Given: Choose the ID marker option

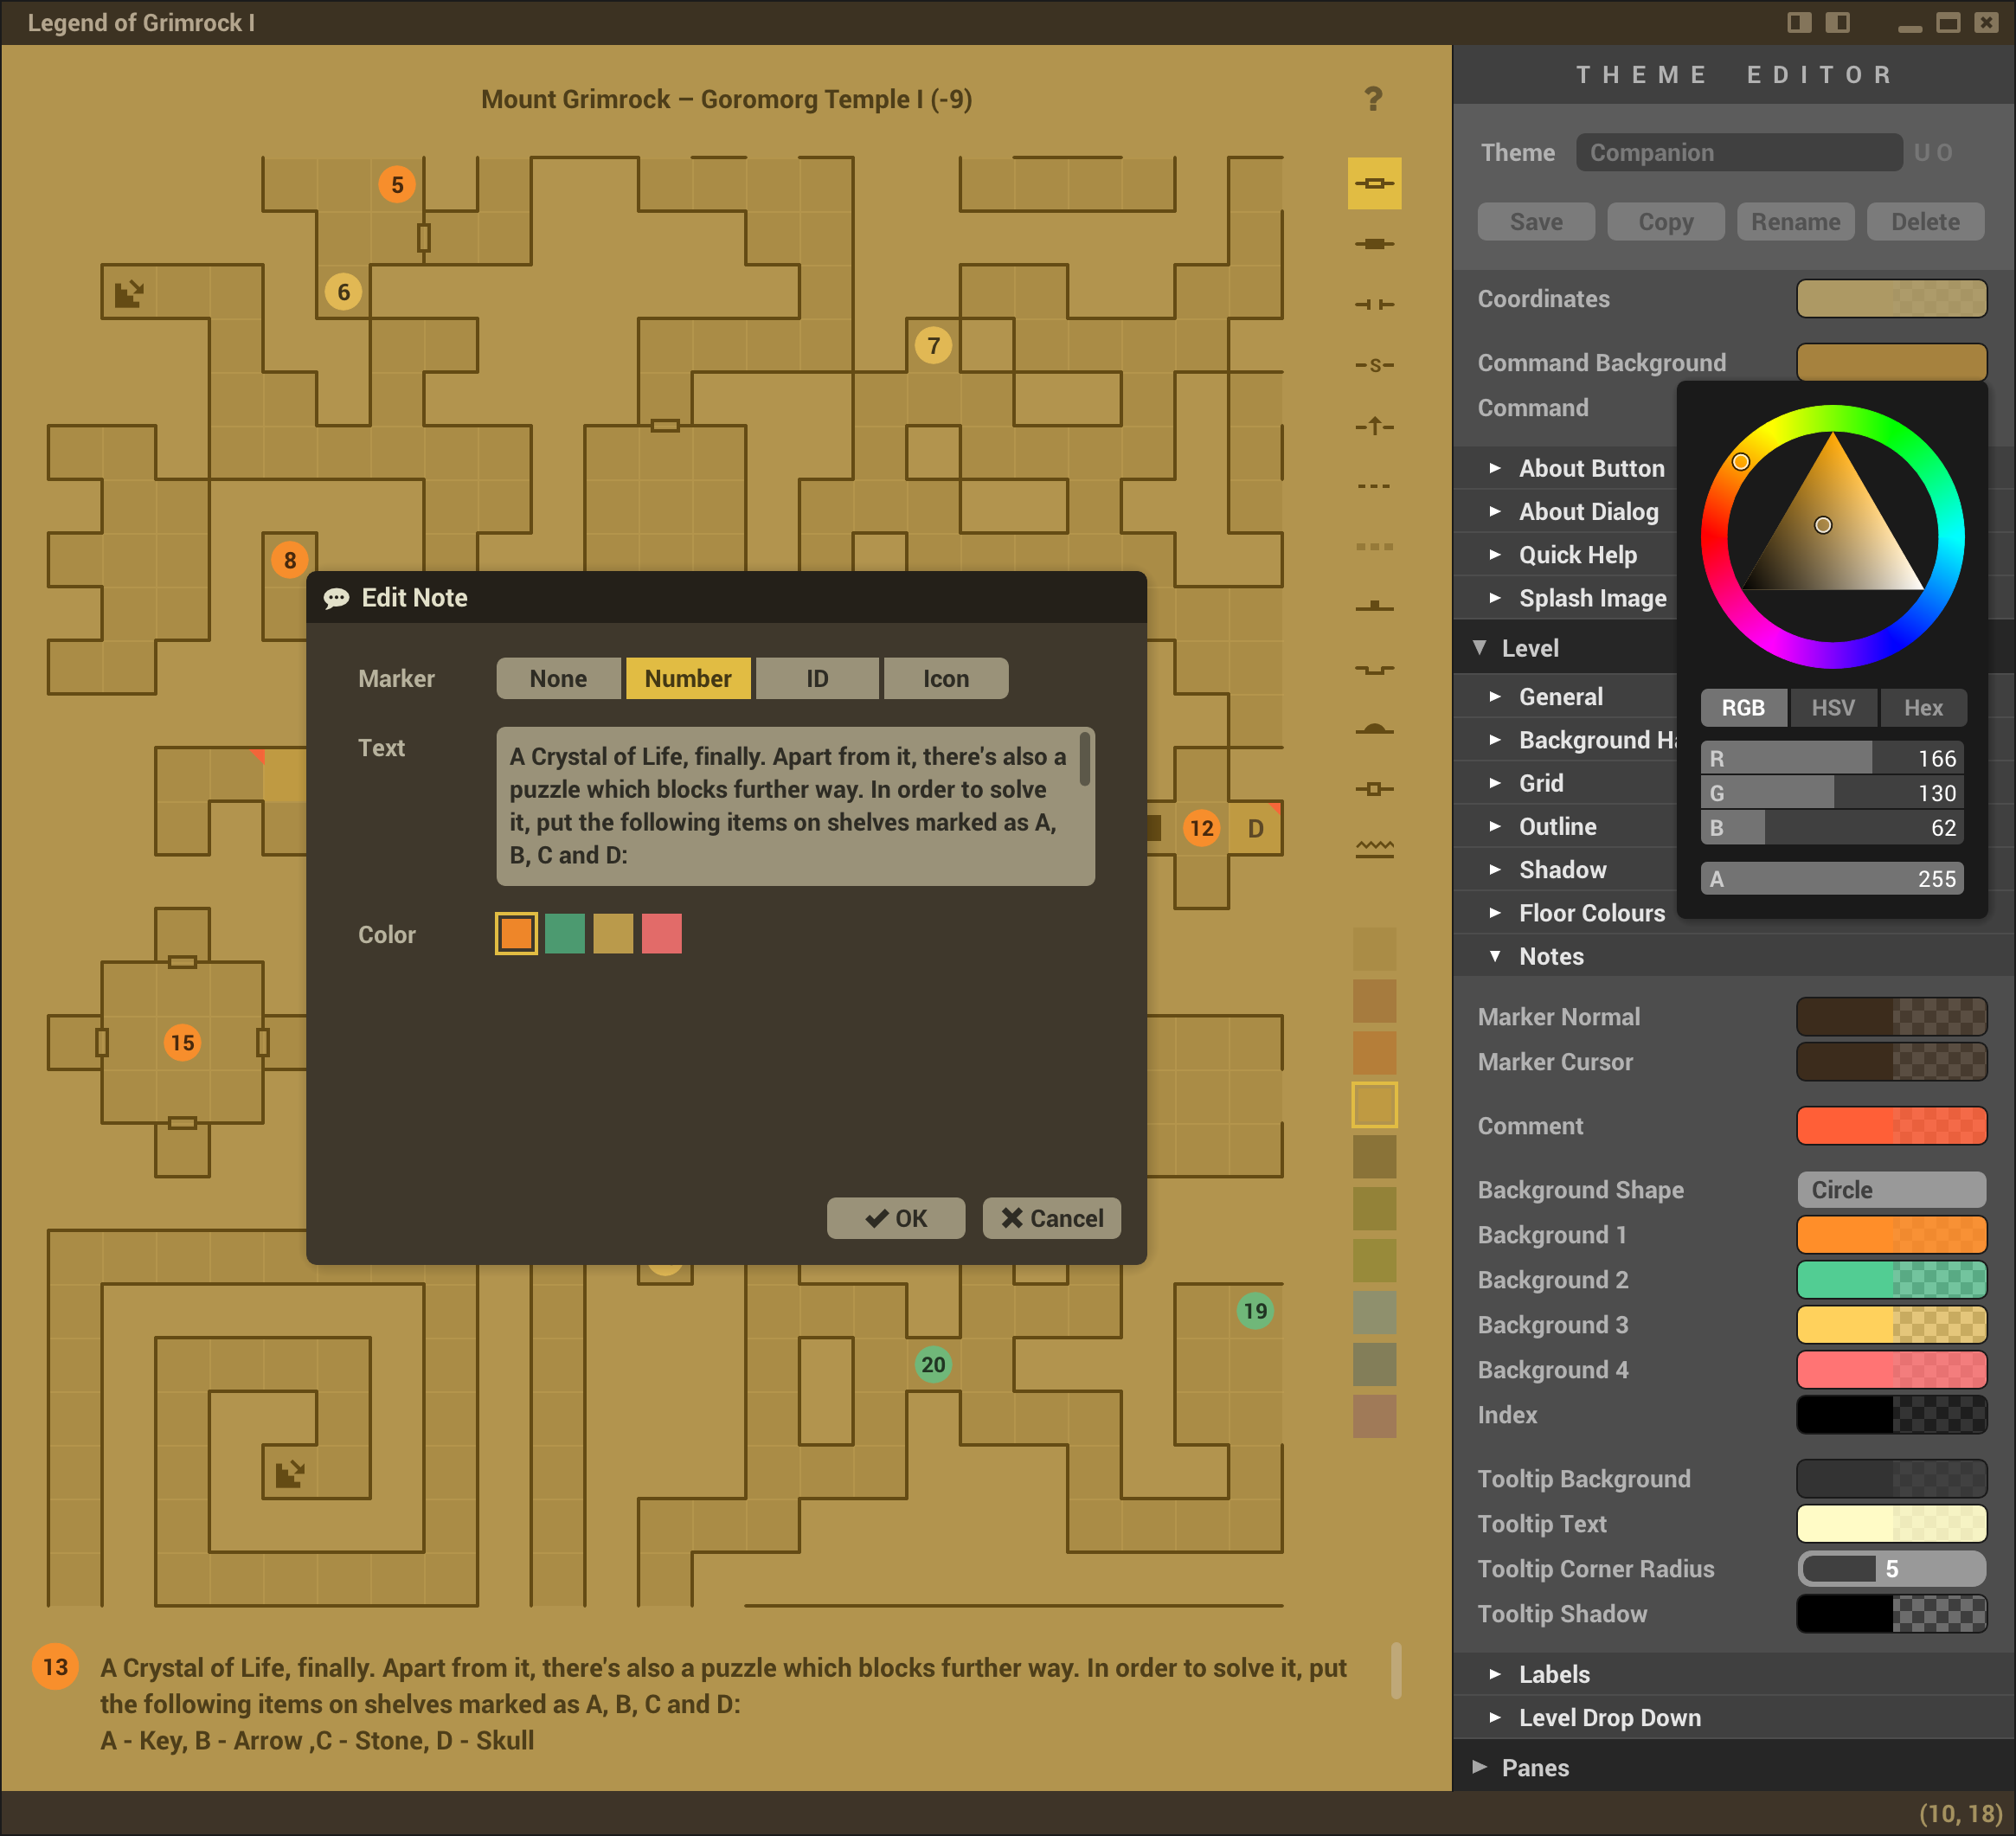Looking at the screenshot, I should 817,678.
